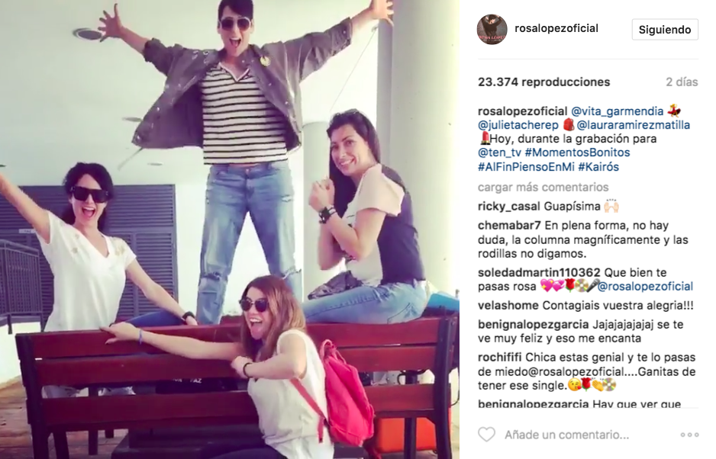Visit @lauraramirezmatilla profile link
The height and width of the screenshot is (459, 716).
pyautogui.click(x=634, y=125)
